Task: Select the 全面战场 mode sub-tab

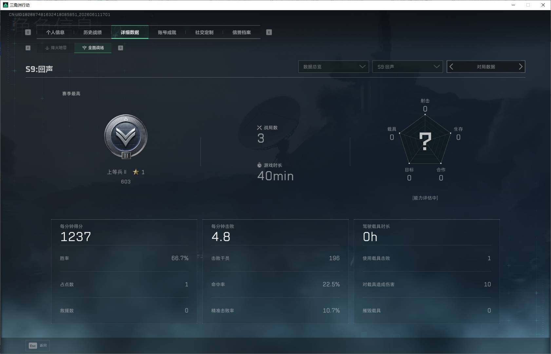Action: (x=93, y=48)
